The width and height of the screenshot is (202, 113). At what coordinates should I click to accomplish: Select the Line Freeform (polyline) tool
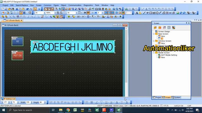tap(147, 13)
